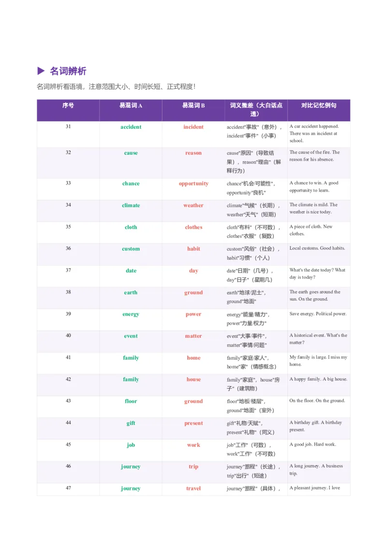387x548 pixels.
Task: Click the example 'Save energy. Political power.'
Action: click(x=318, y=314)
